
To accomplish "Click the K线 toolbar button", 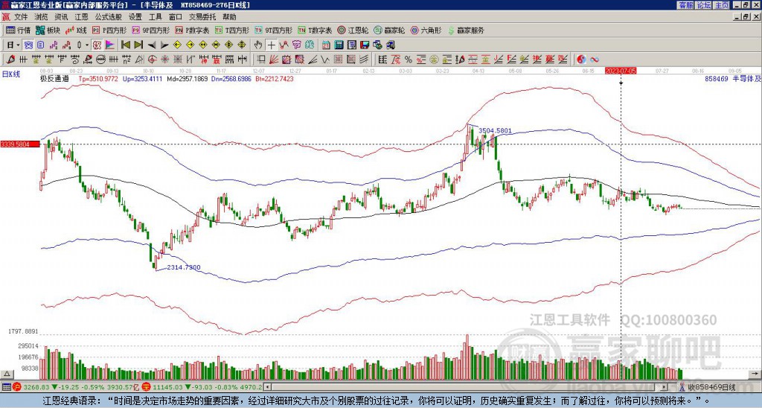I will [x=76, y=30].
